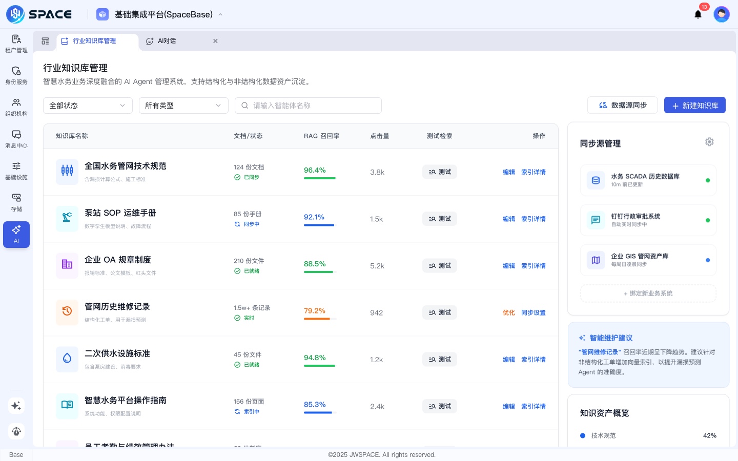Toggle the green status dot for 钉钉行政审批系统

click(708, 220)
